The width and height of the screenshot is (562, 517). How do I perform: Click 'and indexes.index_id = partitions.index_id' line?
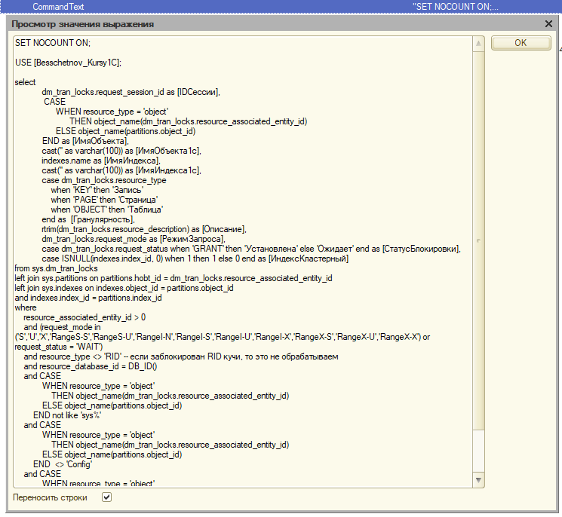88,298
